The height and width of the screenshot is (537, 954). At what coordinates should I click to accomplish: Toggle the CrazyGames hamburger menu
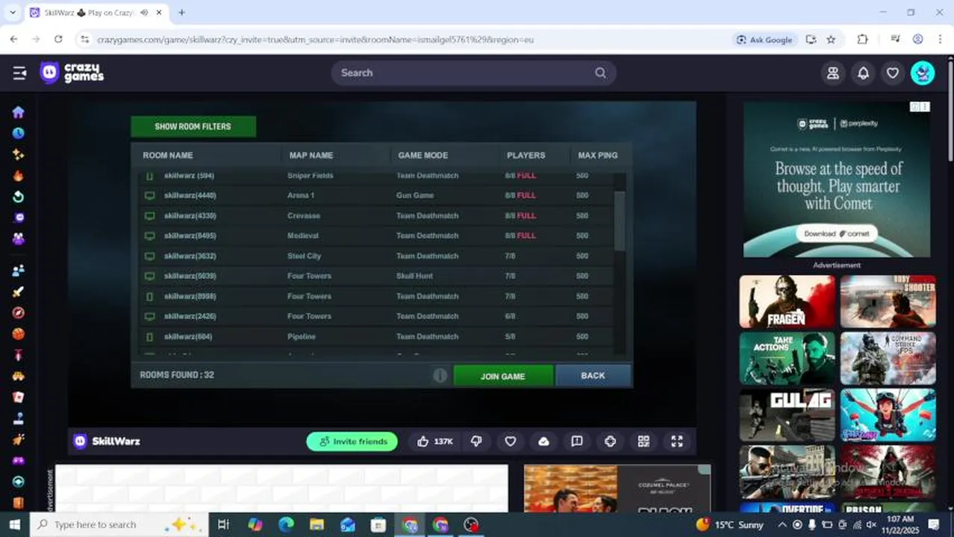click(x=19, y=72)
